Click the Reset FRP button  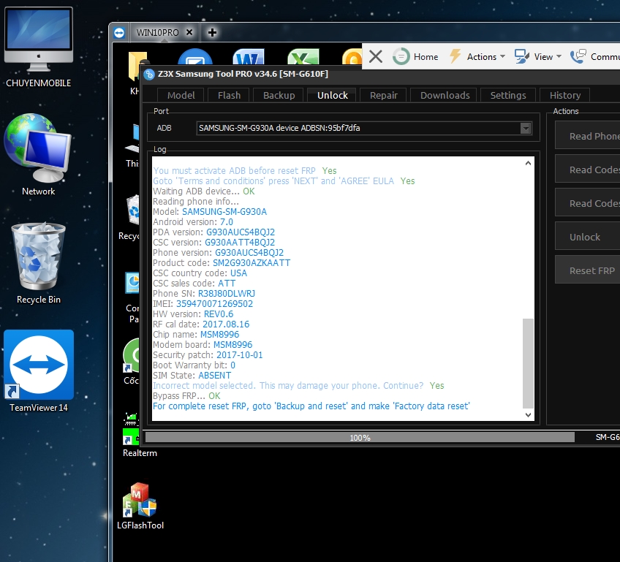pos(588,270)
